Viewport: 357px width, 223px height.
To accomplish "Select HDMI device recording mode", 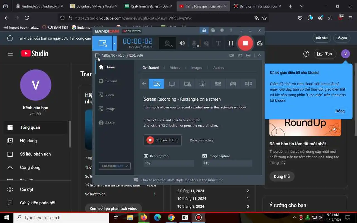I will point(218,84).
